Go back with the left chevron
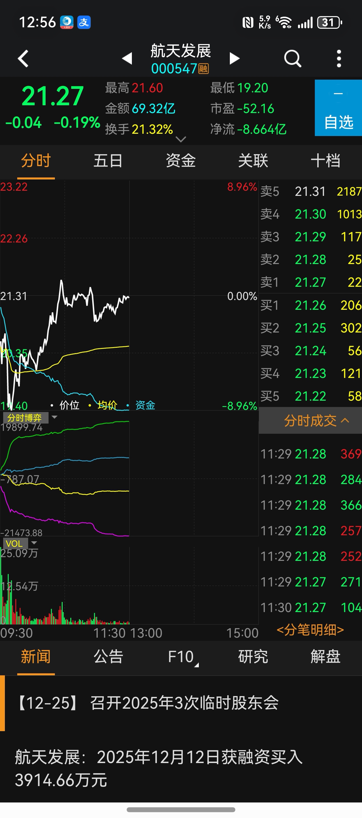Image resolution: width=362 pixels, height=818 pixels. pos(23,58)
